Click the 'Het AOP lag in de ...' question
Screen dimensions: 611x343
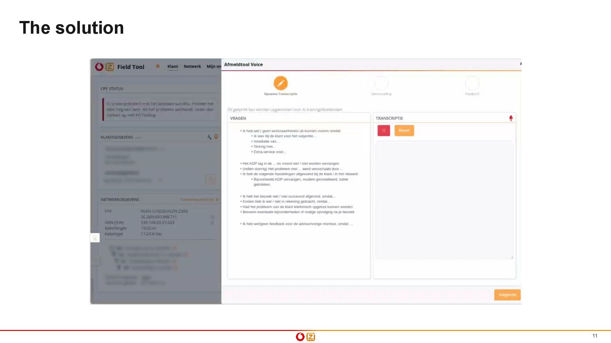[291, 164]
